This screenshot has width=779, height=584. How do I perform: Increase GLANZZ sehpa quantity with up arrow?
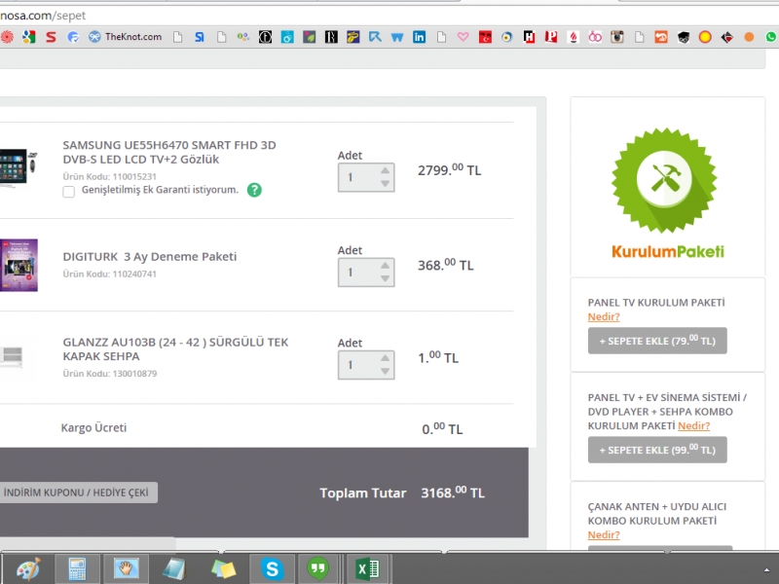[x=385, y=358]
